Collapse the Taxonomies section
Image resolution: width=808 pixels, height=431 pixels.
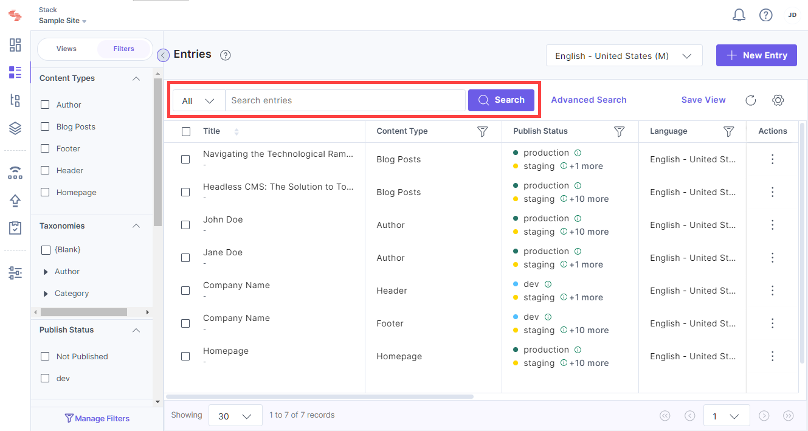pos(136,226)
